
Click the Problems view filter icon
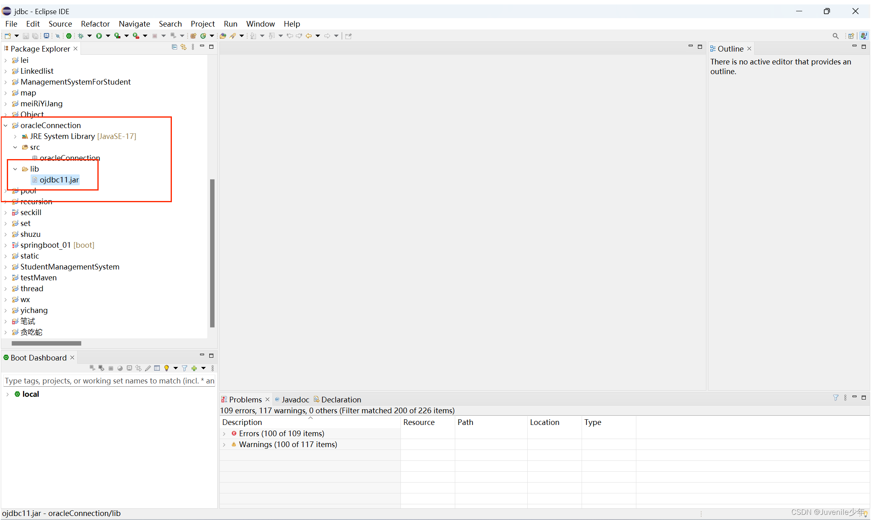[x=836, y=398]
